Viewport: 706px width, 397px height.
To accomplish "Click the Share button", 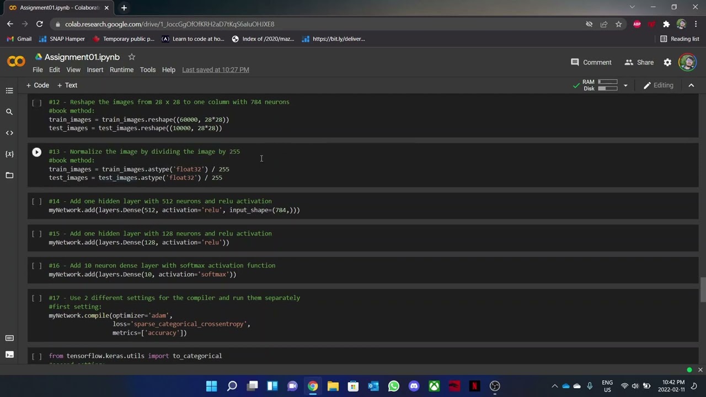I will coord(639,62).
